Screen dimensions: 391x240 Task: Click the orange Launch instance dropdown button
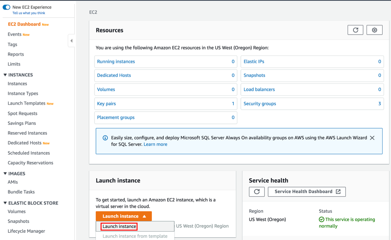123,216
